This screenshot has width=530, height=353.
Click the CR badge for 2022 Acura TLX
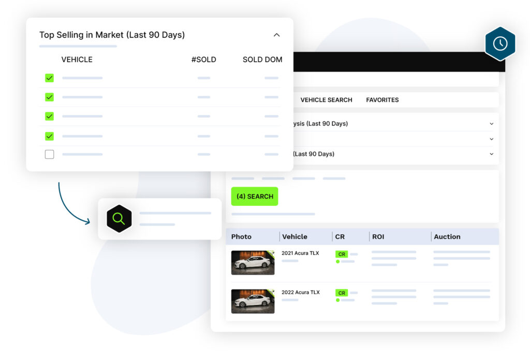coord(342,293)
